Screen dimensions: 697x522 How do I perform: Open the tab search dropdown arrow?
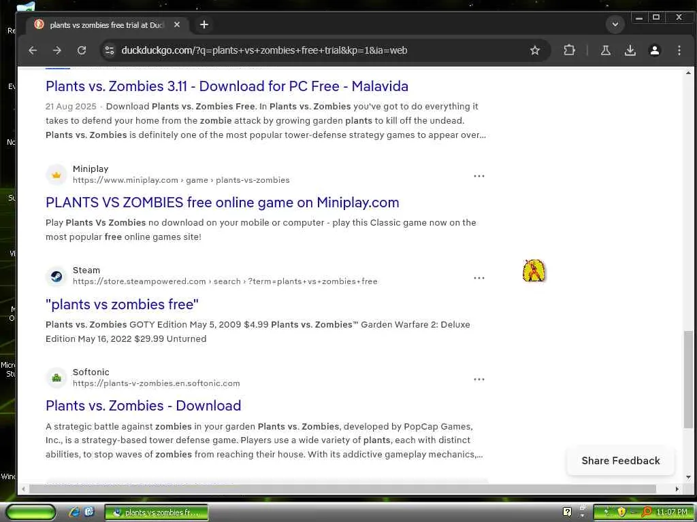point(615,24)
